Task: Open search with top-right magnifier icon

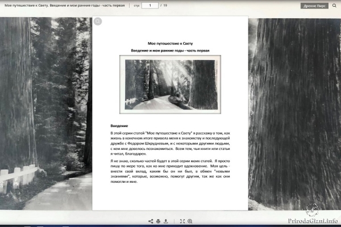Action: 334,6
